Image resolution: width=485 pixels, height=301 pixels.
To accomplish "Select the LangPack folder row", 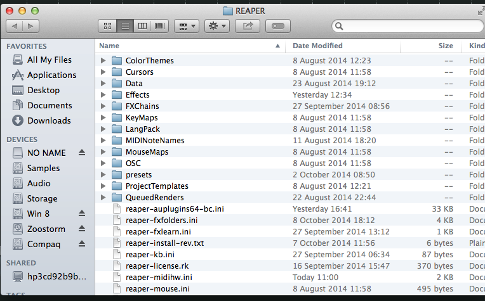I will point(290,129).
